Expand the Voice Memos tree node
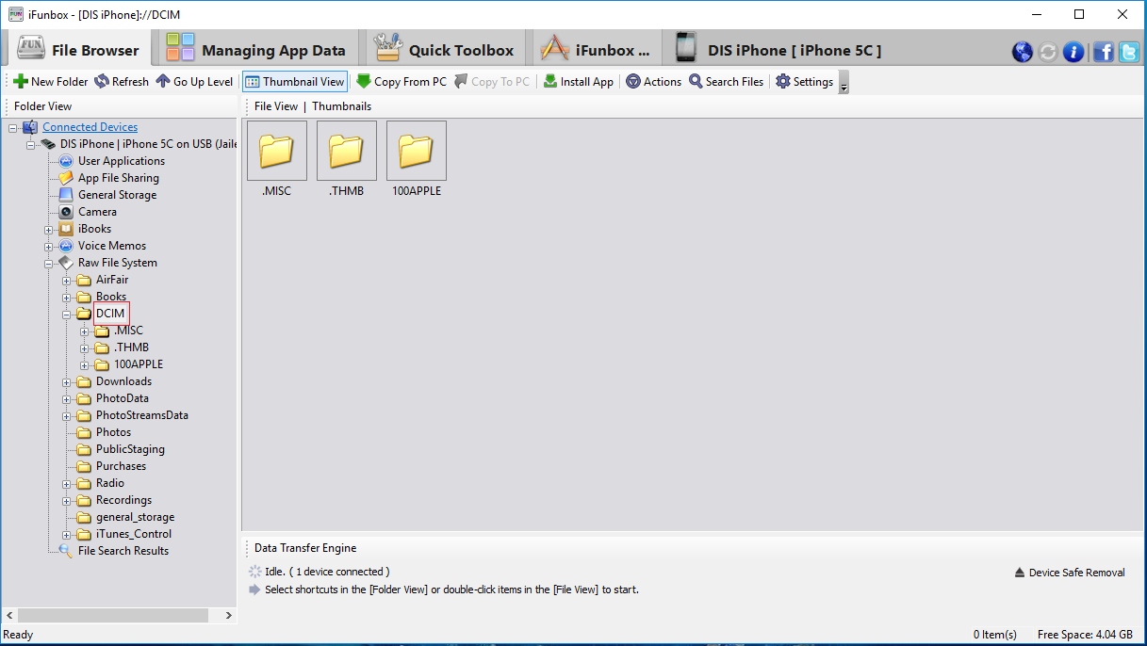Viewport: 1147px width, 646px height. point(49,246)
